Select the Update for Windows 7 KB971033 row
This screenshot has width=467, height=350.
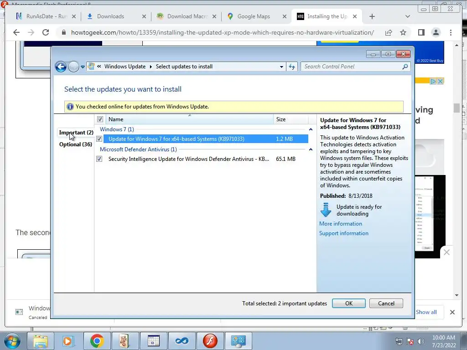coord(206,139)
